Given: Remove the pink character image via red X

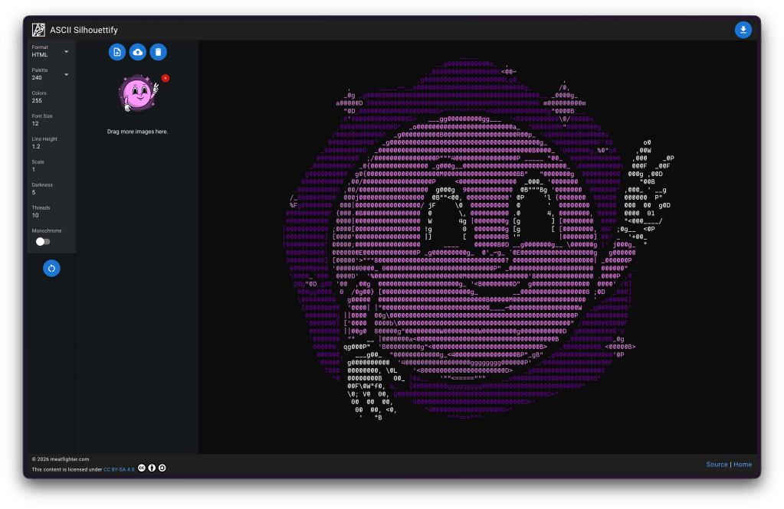Looking at the screenshot, I should tap(166, 78).
